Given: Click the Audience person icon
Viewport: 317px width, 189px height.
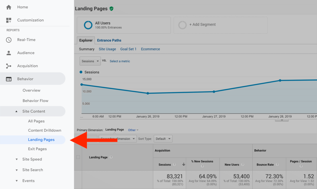Looking at the screenshot, I should 8,53.
